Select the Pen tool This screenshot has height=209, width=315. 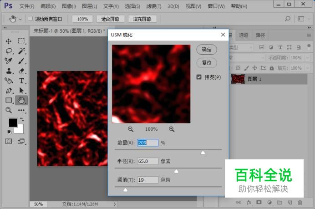coord(9,91)
